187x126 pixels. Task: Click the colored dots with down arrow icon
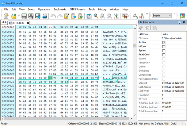116,16
